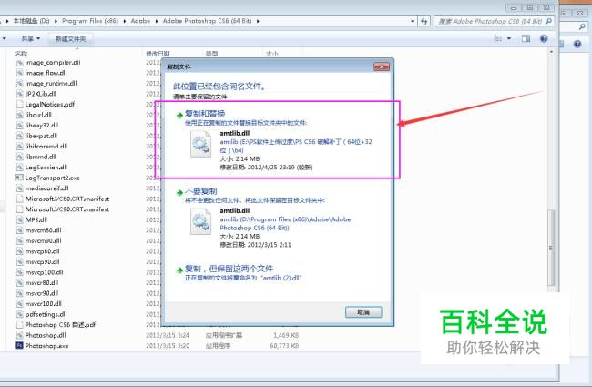
Task: Click the search magnifier icon
Action: pyautogui.click(x=548, y=21)
